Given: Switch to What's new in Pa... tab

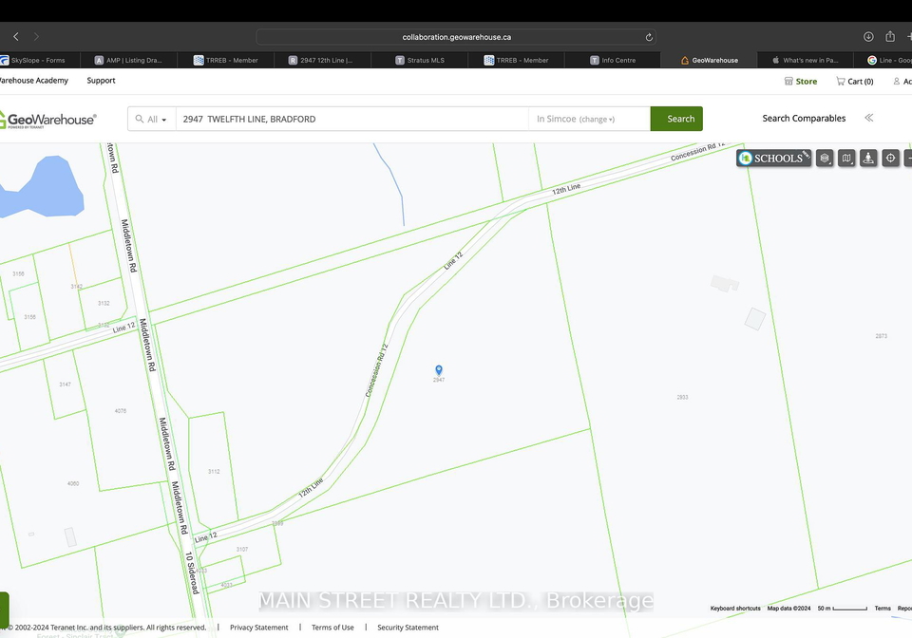Looking at the screenshot, I should pyautogui.click(x=806, y=60).
